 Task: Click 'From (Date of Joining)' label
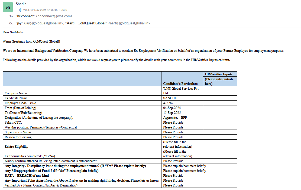(x=20, y=108)
